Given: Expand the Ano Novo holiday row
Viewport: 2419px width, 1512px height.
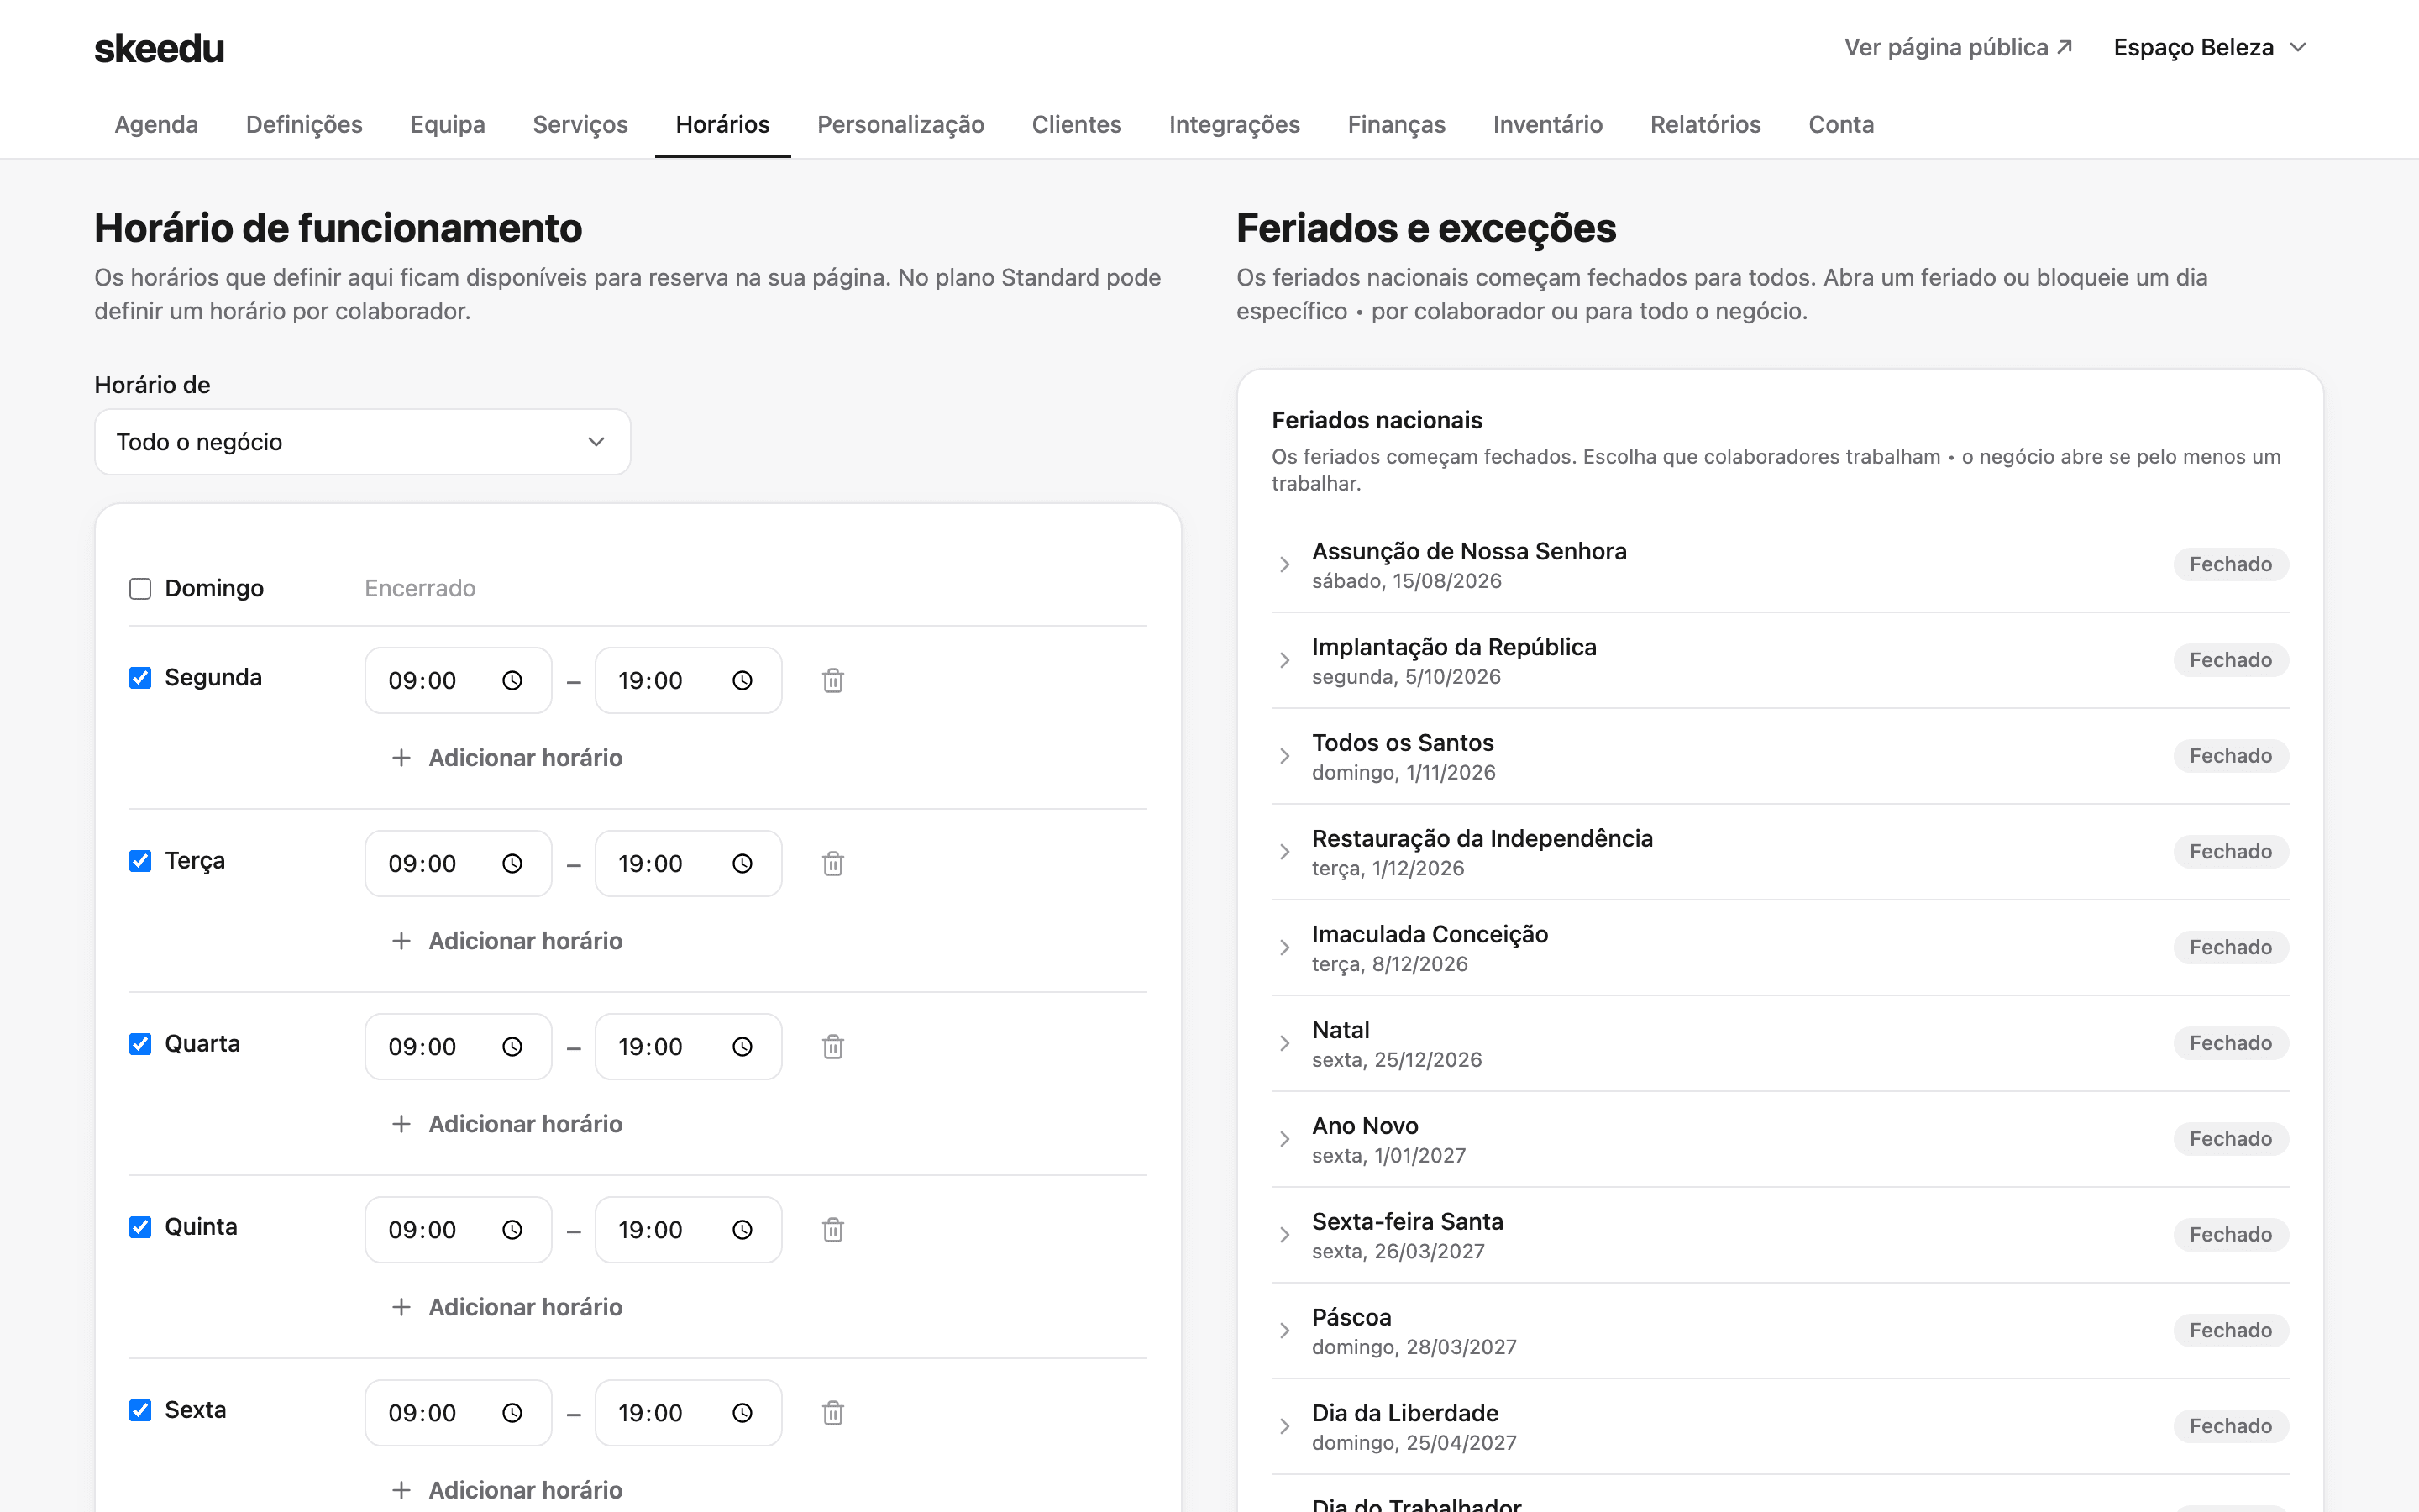Looking at the screenshot, I should 1284,1139.
